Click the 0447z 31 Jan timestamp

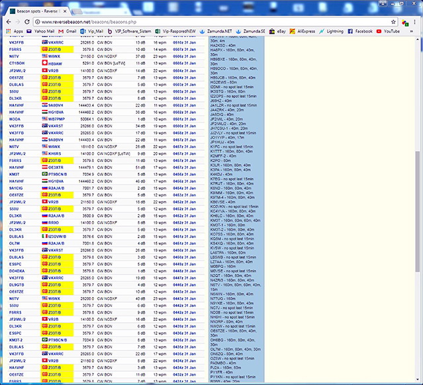tap(184, 278)
